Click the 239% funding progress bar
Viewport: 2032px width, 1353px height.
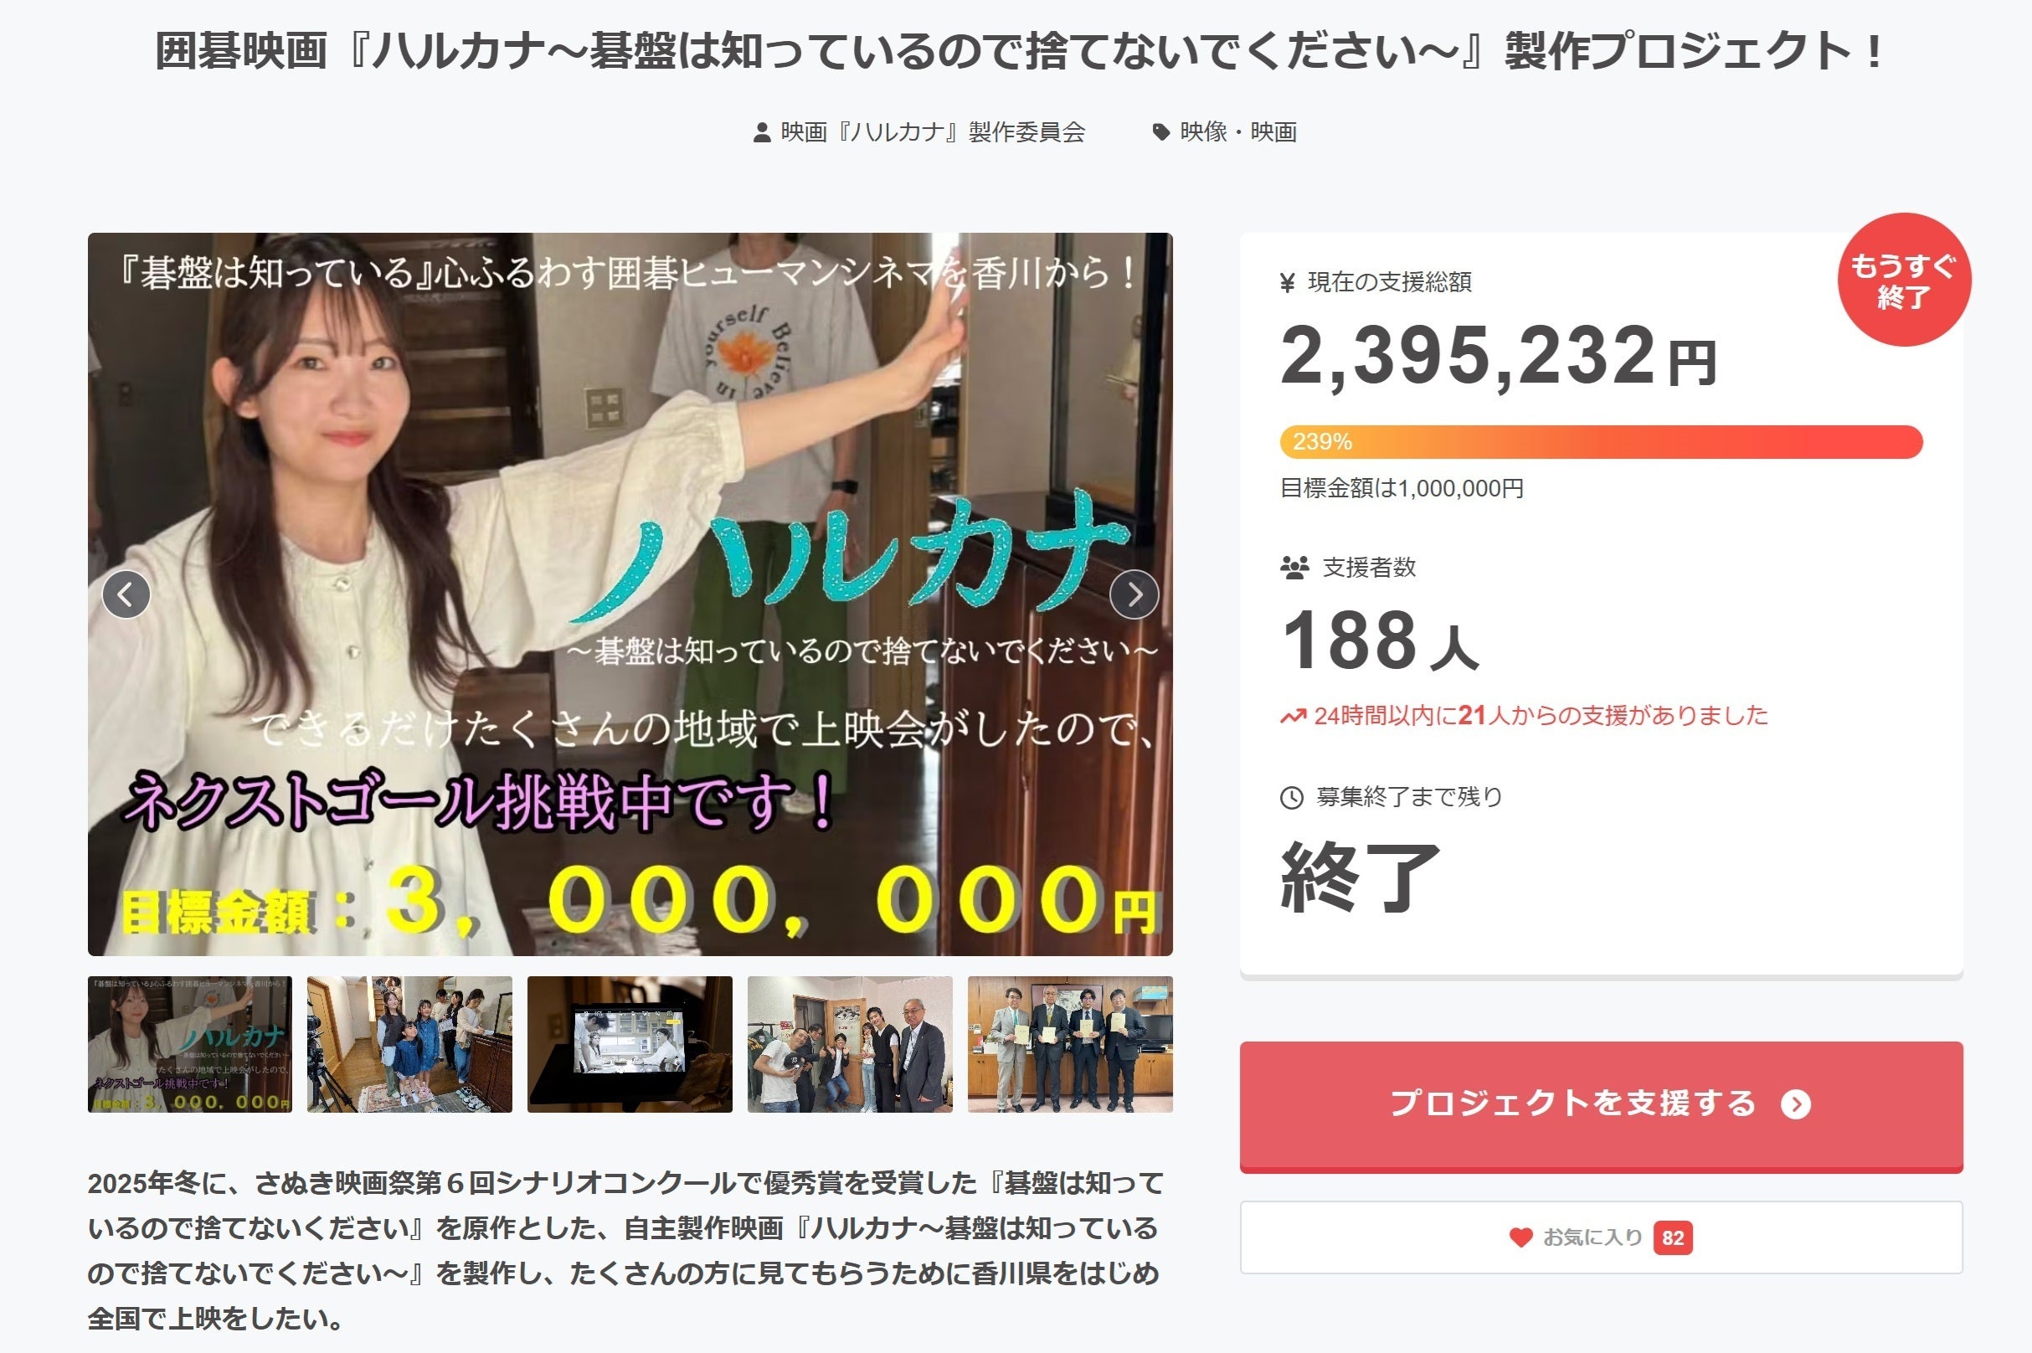(x=1601, y=442)
